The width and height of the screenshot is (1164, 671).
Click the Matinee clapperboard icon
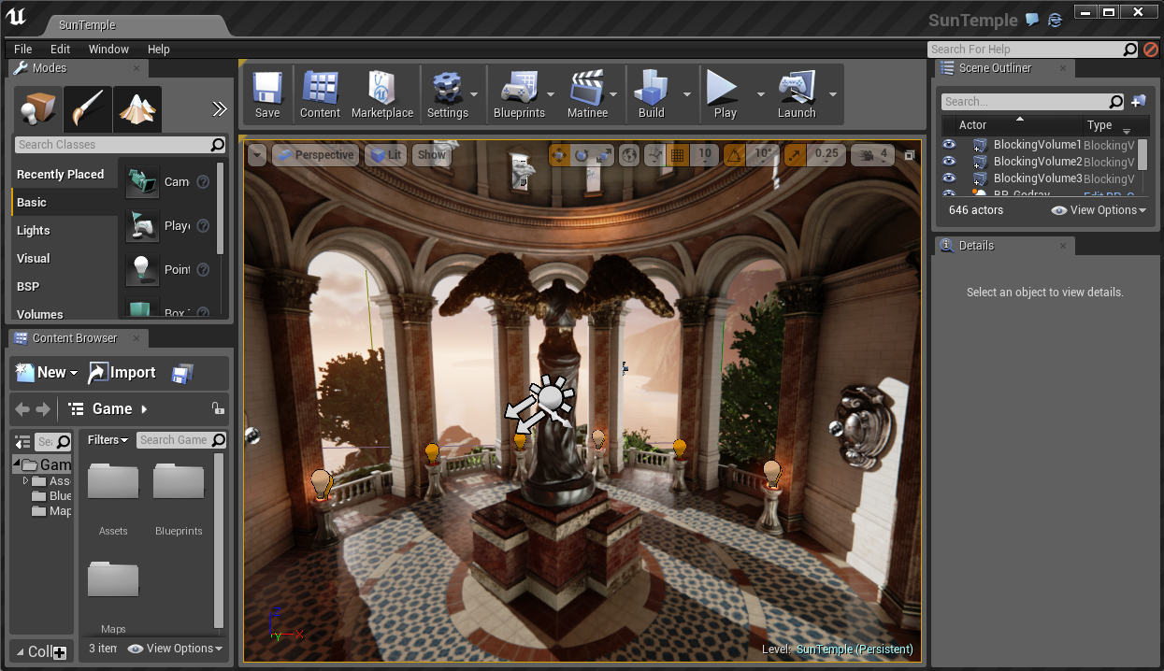[x=587, y=94]
